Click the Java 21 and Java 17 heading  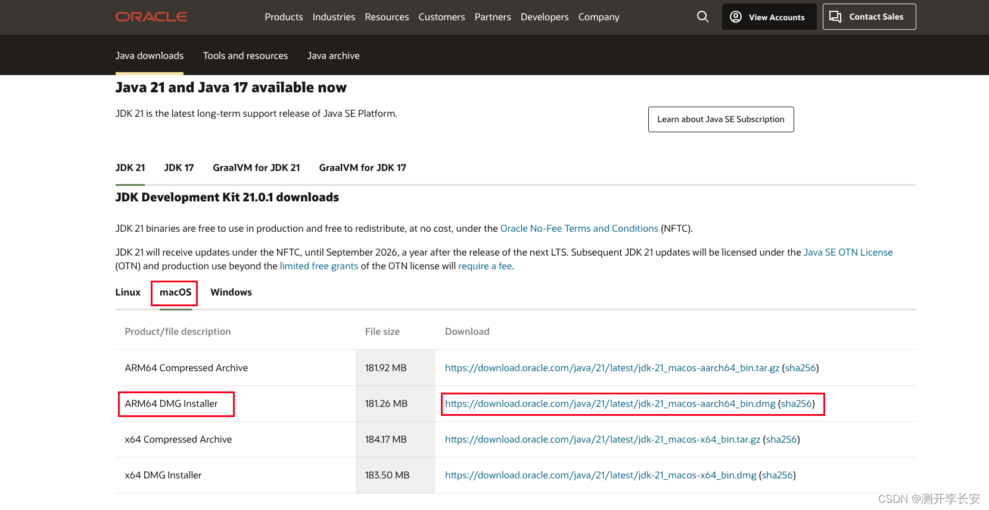231,88
